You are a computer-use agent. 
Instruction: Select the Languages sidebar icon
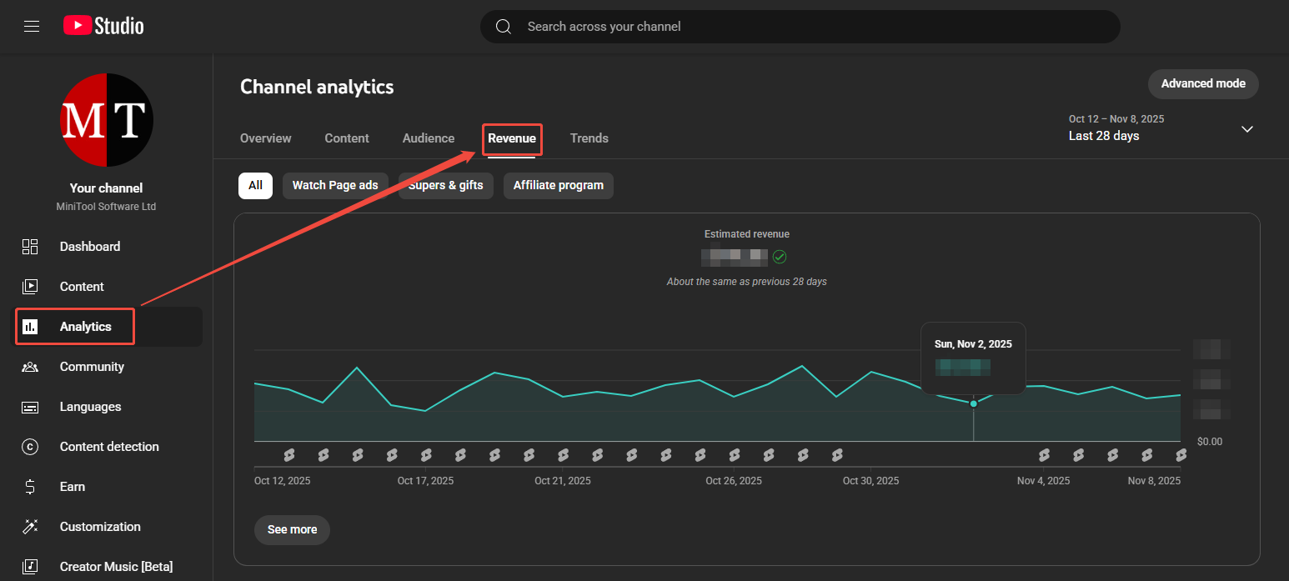point(30,406)
